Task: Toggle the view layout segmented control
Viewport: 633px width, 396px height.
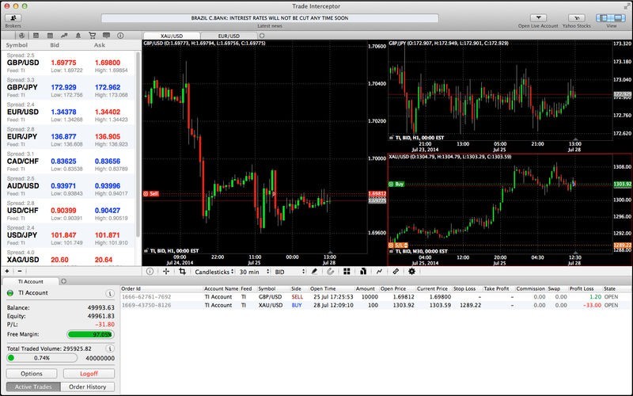Action: 610,17
